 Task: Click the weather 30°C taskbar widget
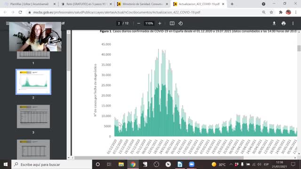pos(219,164)
